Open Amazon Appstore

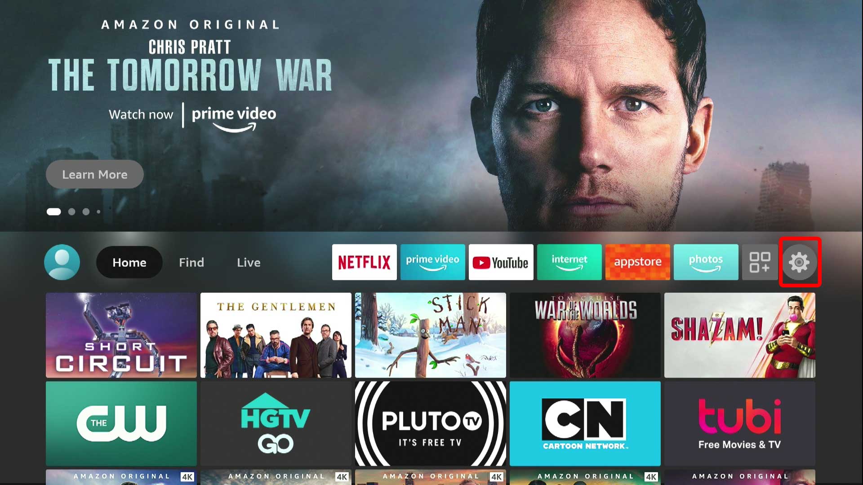(637, 262)
